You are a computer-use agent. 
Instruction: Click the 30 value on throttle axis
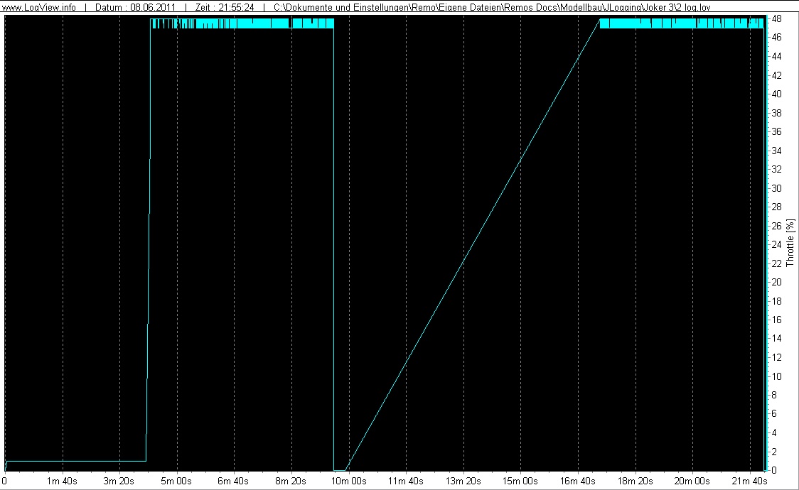776,187
